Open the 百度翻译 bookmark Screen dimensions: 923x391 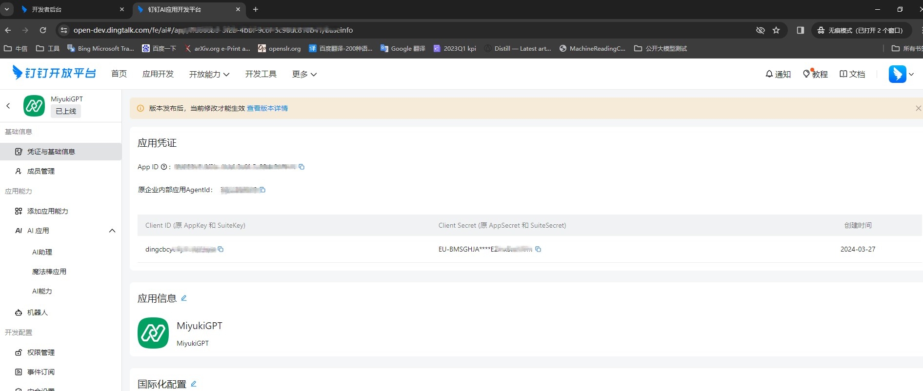(341, 48)
